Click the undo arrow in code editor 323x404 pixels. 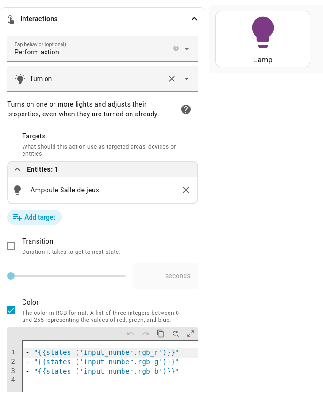point(131,334)
